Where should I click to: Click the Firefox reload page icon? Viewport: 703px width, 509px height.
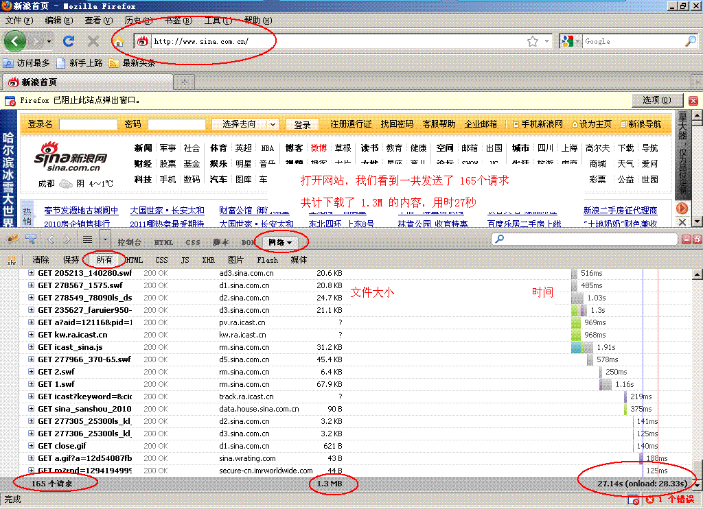coord(69,41)
